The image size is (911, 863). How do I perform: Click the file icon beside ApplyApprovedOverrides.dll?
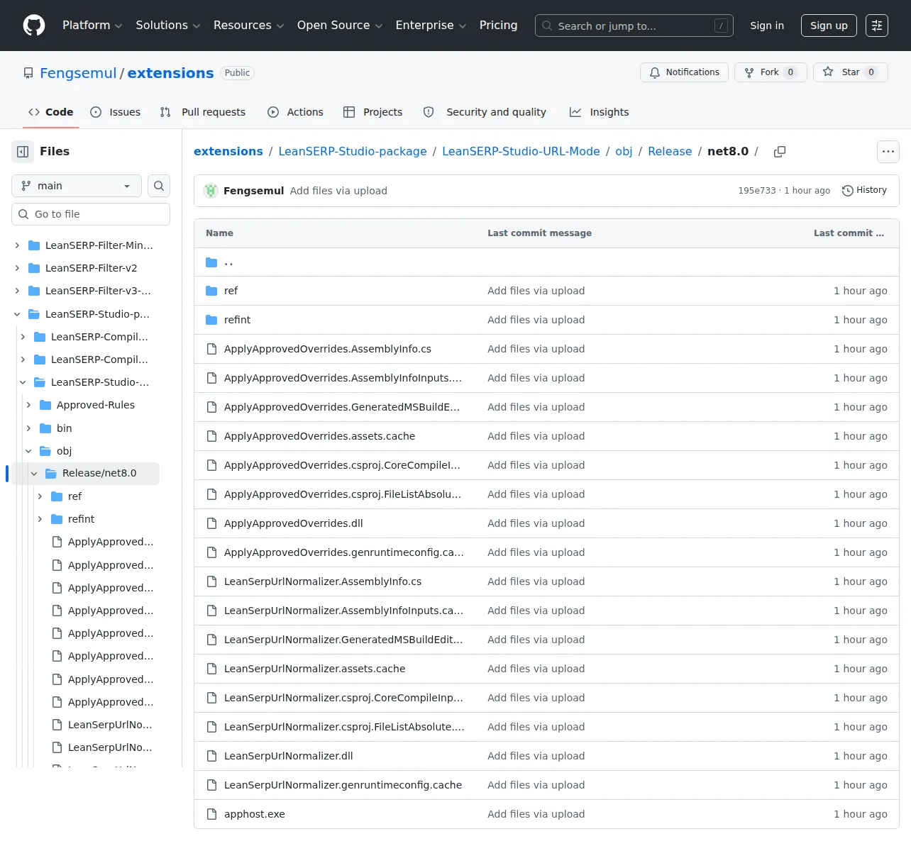click(211, 523)
